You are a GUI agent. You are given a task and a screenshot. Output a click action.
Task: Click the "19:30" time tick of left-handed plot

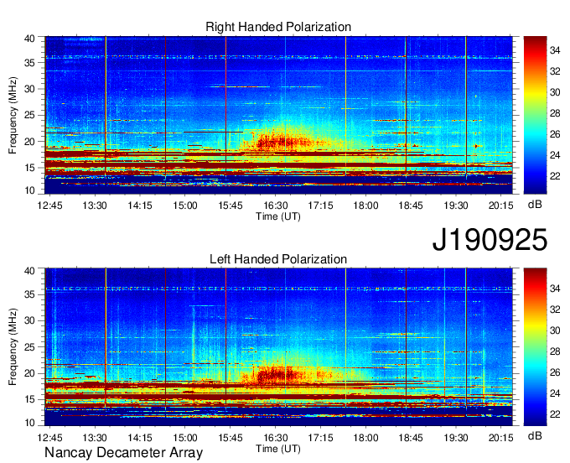point(455,437)
